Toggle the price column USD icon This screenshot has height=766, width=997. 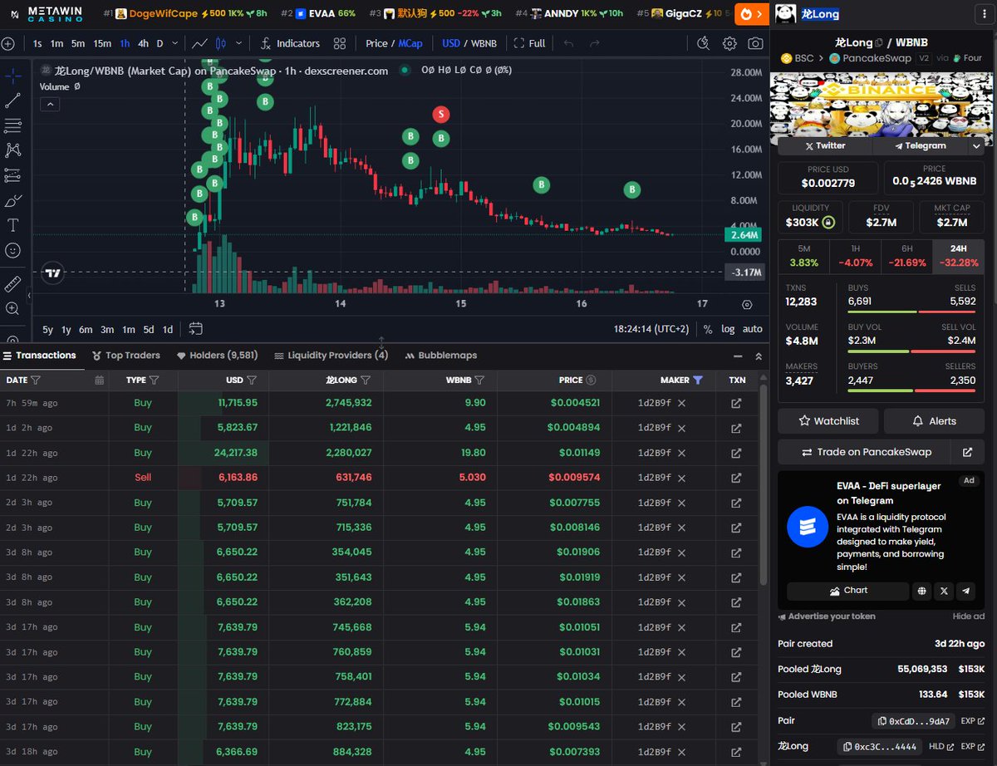pos(591,380)
